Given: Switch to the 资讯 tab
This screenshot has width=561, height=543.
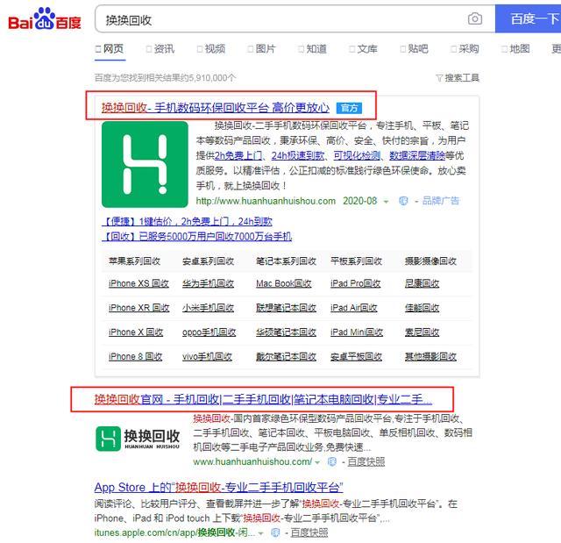Looking at the screenshot, I should point(160,49).
